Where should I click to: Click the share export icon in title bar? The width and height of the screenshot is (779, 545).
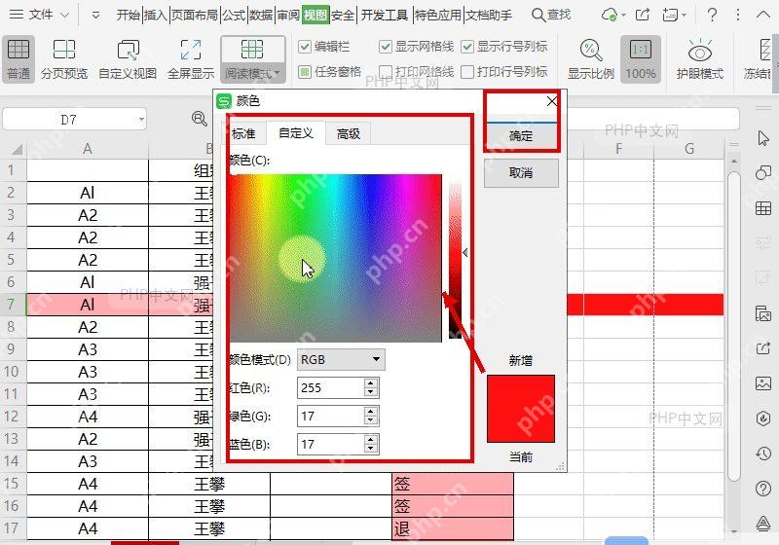tap(643, 15)
